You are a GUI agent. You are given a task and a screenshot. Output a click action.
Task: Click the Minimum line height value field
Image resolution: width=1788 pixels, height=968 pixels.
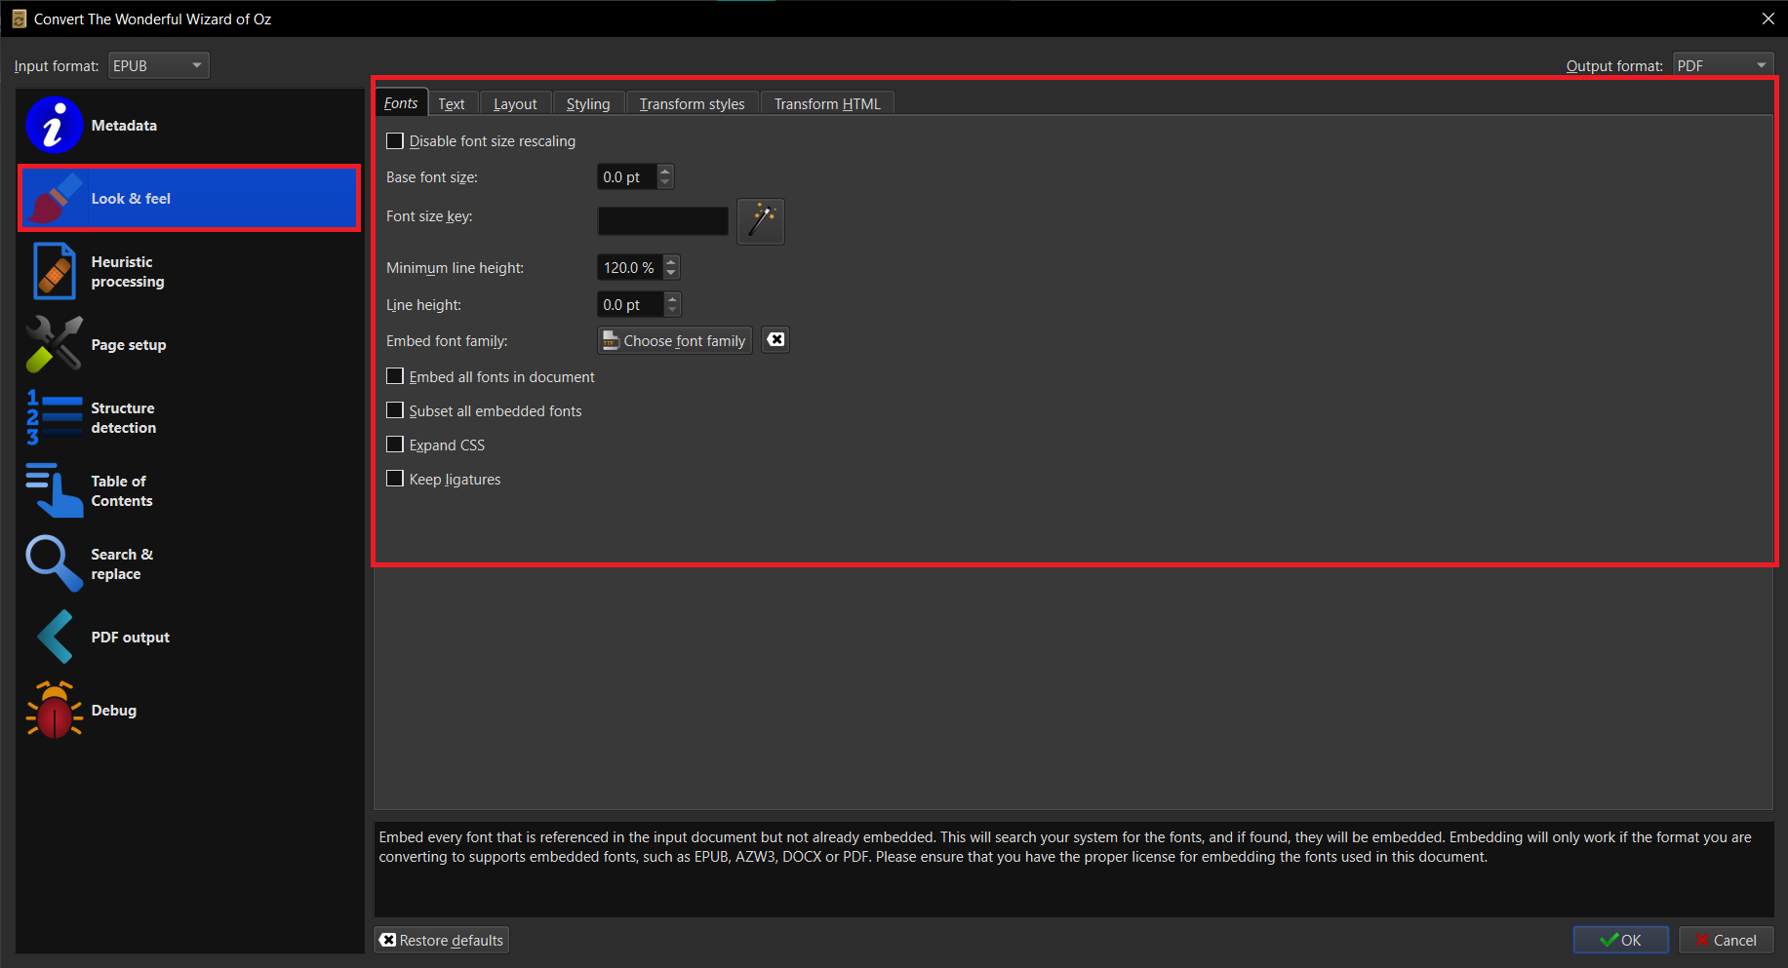tap(630, 267)
